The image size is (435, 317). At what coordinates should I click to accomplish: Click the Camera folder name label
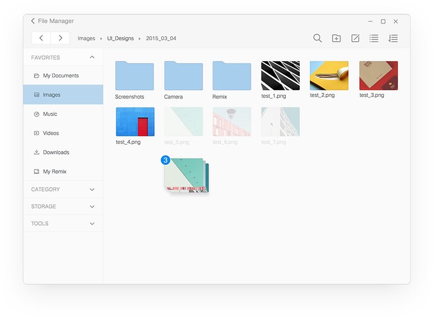pos(174,97)
